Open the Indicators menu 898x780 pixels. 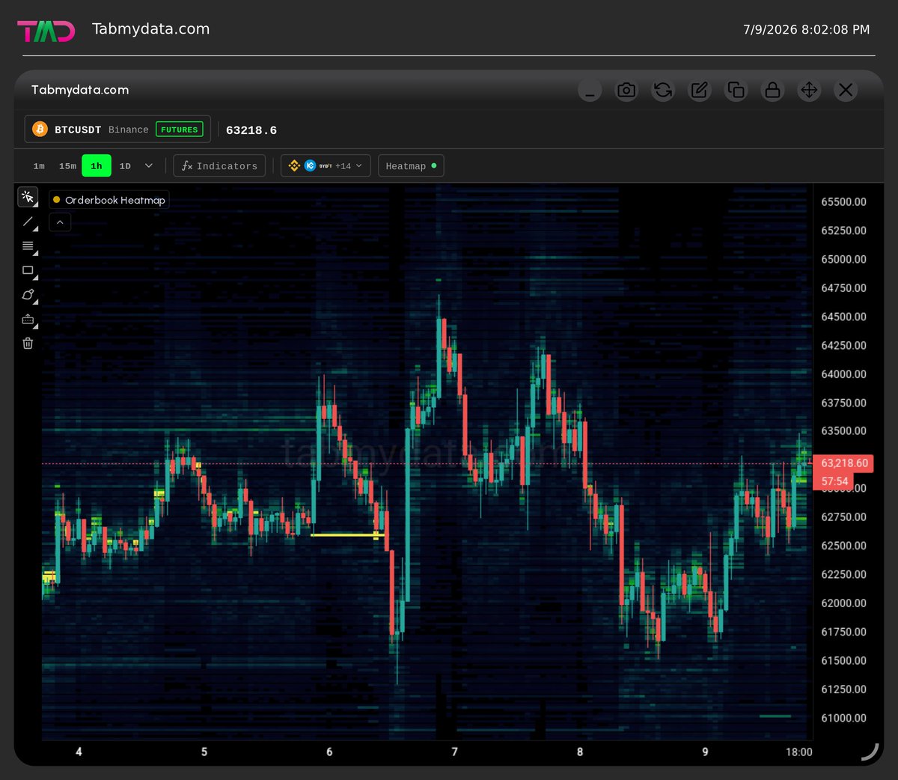pos(219,166)
